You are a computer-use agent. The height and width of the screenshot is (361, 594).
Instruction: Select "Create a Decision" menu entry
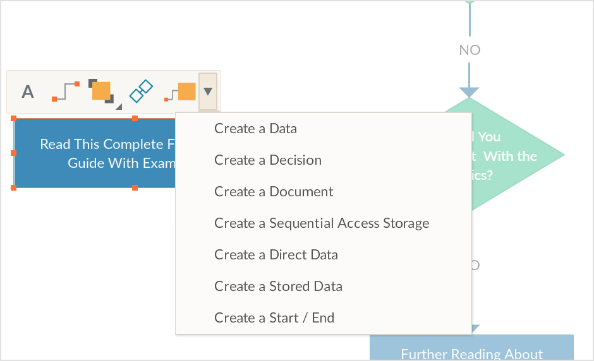(268, 160)
